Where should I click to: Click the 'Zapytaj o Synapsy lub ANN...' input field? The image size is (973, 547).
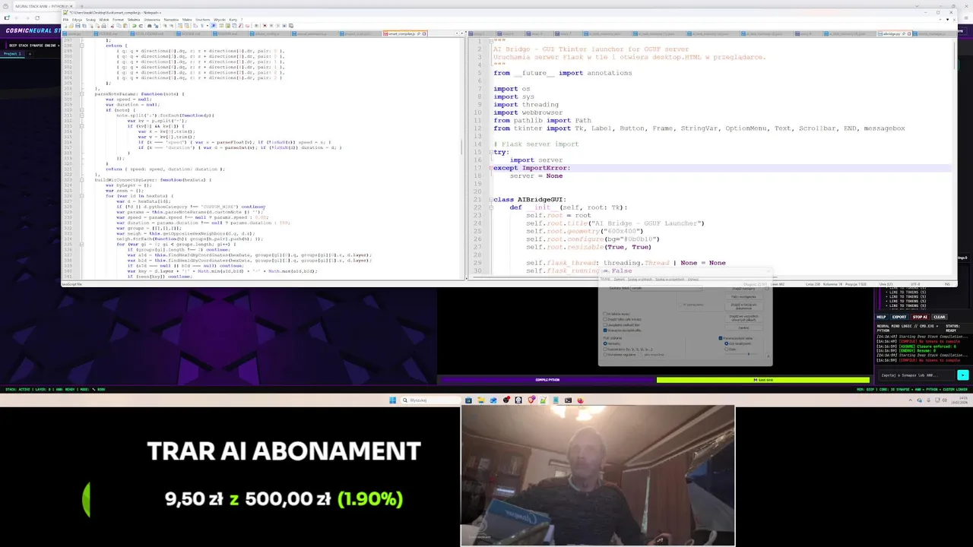tap(916, 375)
